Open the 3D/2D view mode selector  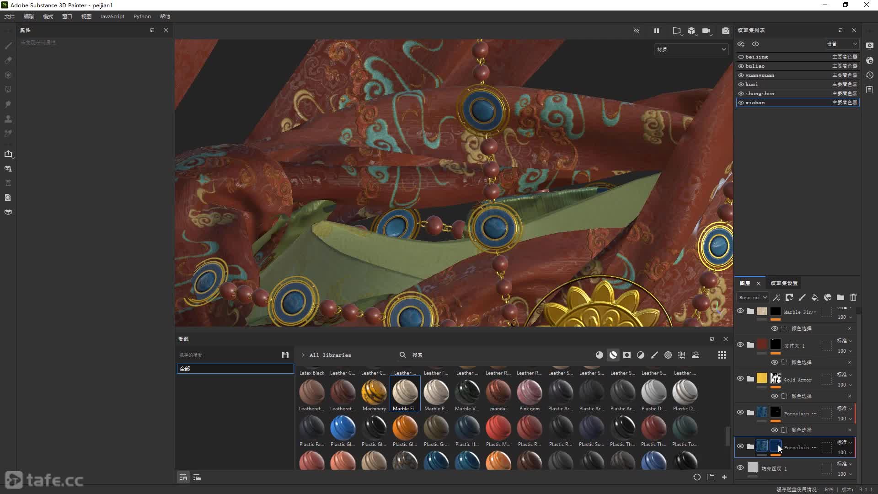[677, 31]
